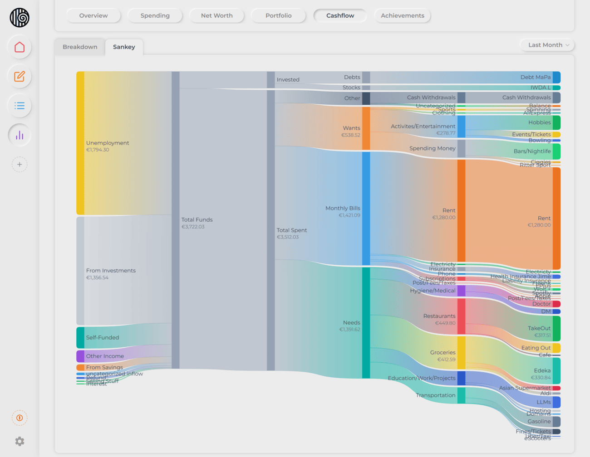The height and width of the screenshot is (457, 590).
Task: Open the Home icon in the sidebar
Action: pos(19,47)
